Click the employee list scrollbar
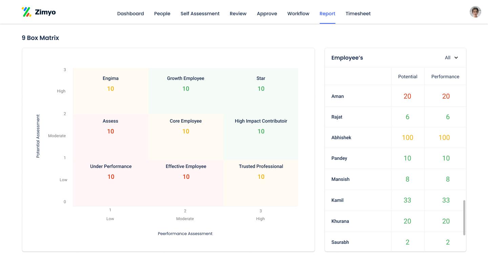Viewport: 488px width, 276px height. point(464,217)
